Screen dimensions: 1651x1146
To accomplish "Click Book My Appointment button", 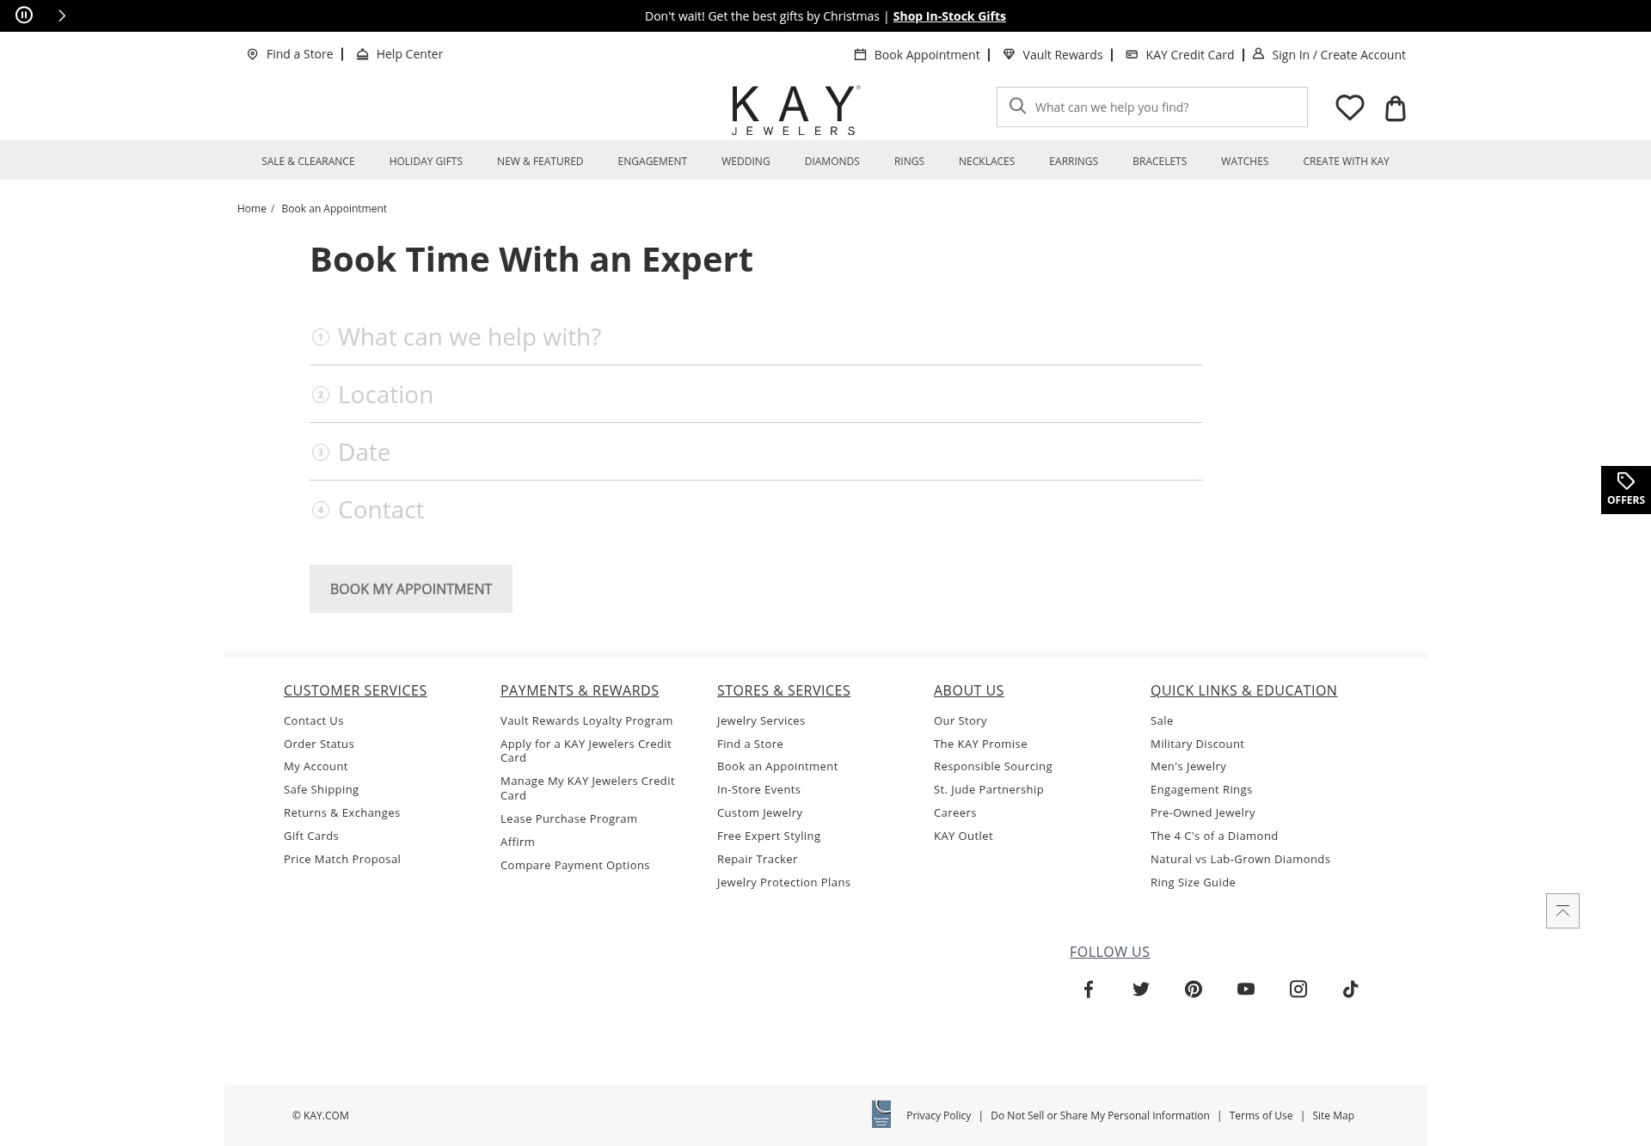I will click(x=411, y=589).
